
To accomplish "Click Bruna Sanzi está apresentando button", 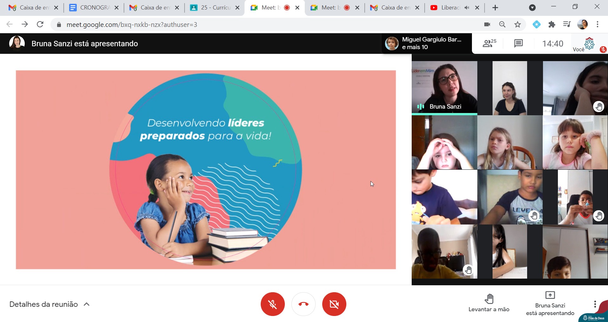I will [x=550, y=304].
